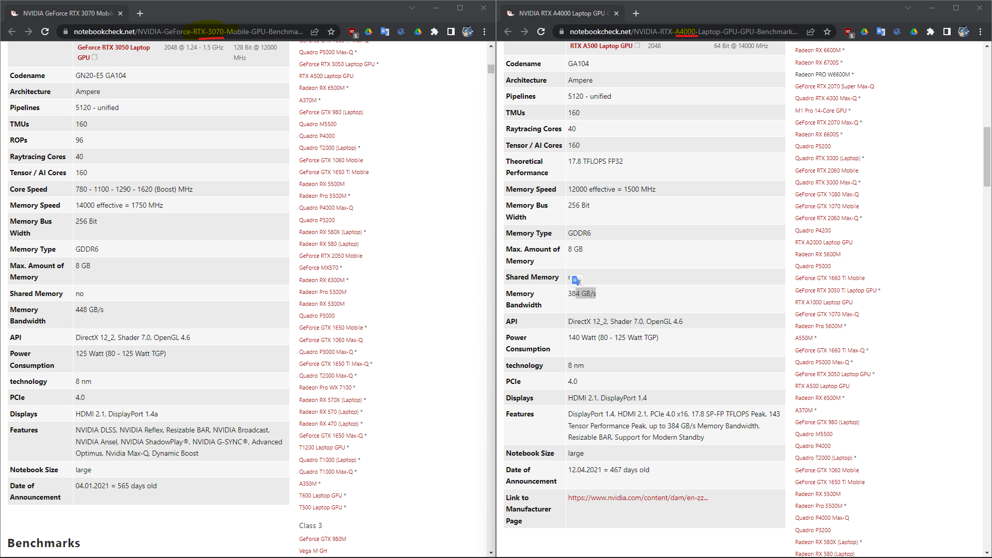Bookmark the RTX 3070 page with star icon
The image size is (992, 558).
331,32
